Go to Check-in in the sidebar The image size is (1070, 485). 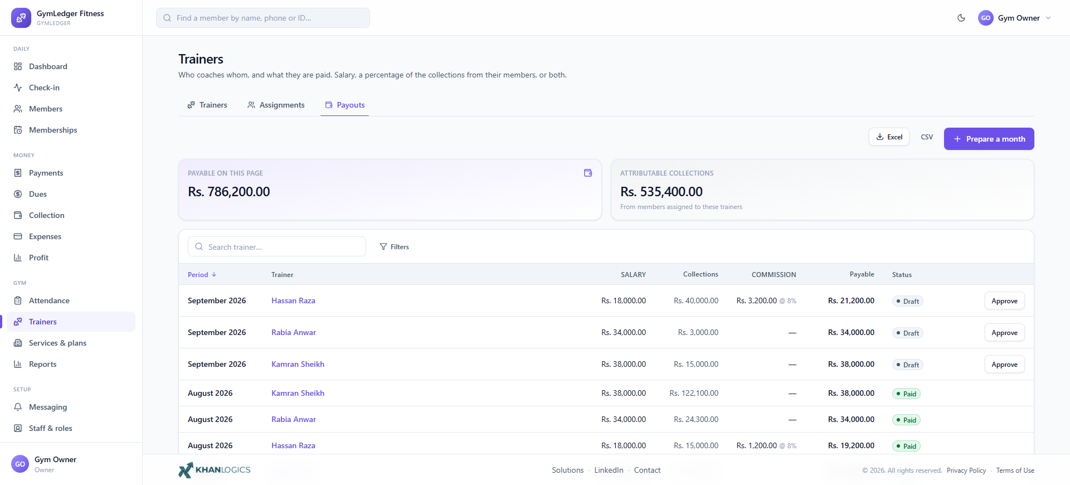pos(71,88)
